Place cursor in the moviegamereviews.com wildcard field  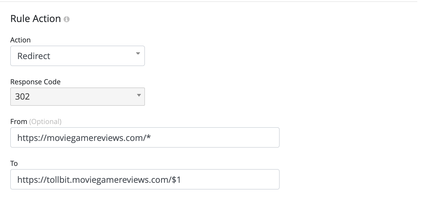tap(145, 137)
